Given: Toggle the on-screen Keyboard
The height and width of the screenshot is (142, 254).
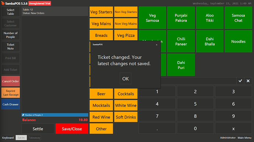Looking at the screenshot, I should tap(8, 138).
